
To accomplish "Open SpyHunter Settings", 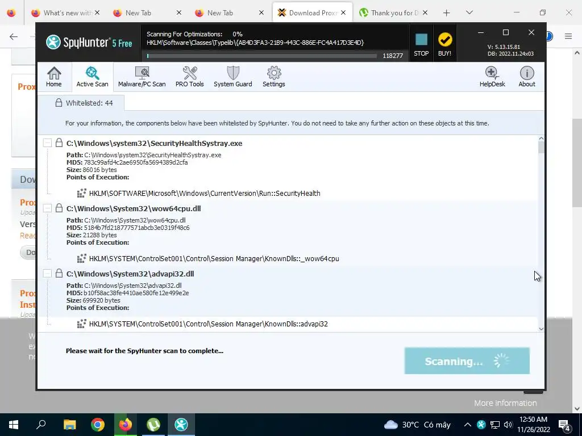I will click(x=274, y=77).
